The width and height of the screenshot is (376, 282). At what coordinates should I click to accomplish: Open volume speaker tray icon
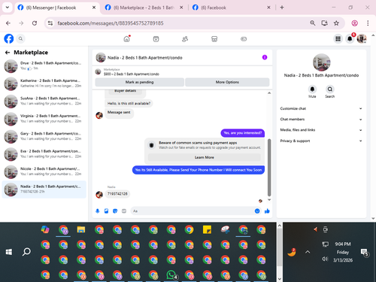point(325,259)
